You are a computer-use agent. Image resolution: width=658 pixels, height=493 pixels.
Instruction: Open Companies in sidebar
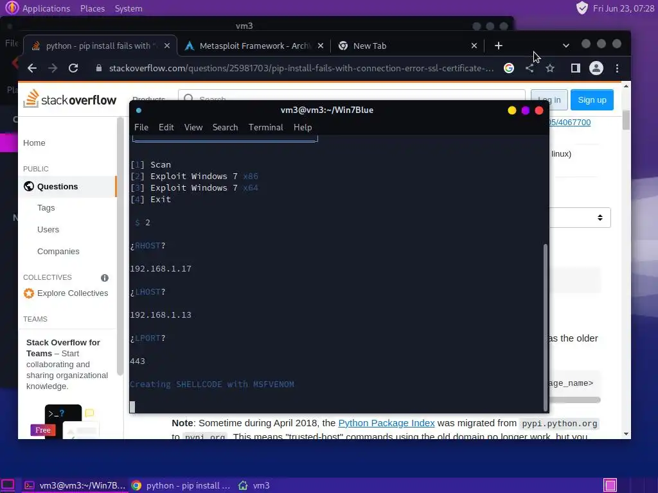pos(58,252)
